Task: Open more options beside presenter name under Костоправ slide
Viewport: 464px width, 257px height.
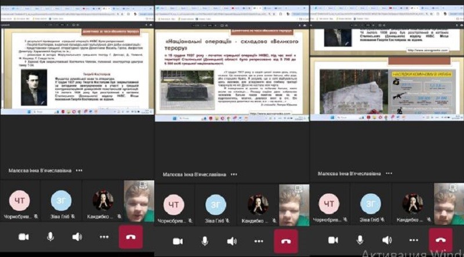Action: pos(79,170)
